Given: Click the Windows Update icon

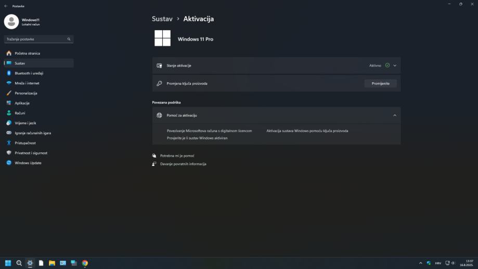Looking at the screenshot, I should [x=9, y=163].
